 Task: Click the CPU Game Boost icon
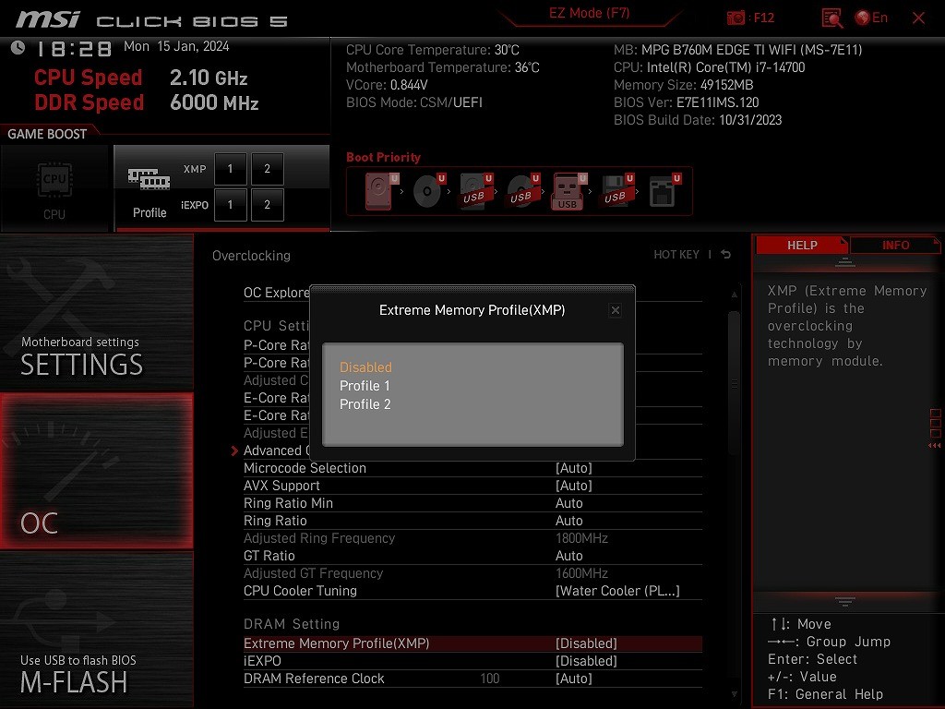point(54,187)
